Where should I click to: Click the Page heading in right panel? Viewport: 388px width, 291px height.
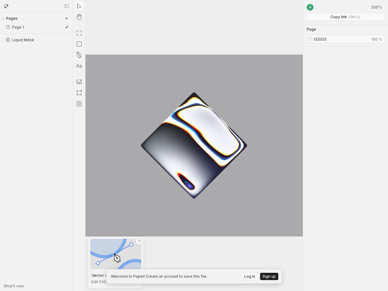(311, 29)
